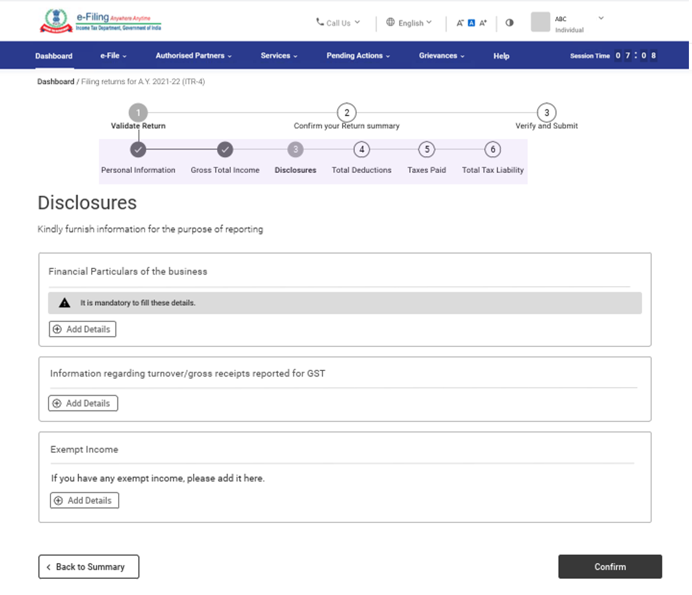The width and height of the screenshot is (692, 595).
Task: Open the English language dropdown
Action: point(409,23)
